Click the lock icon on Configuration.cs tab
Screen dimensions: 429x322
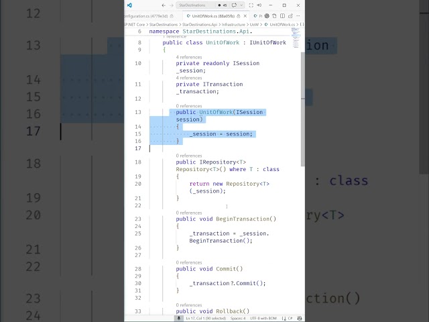coord(172,16)
